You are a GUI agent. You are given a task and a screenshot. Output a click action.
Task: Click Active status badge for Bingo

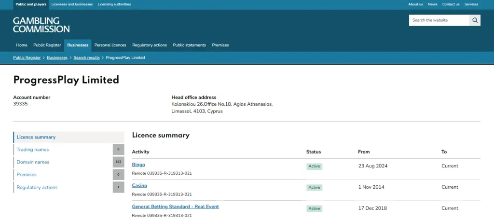(x=314, y=166)
